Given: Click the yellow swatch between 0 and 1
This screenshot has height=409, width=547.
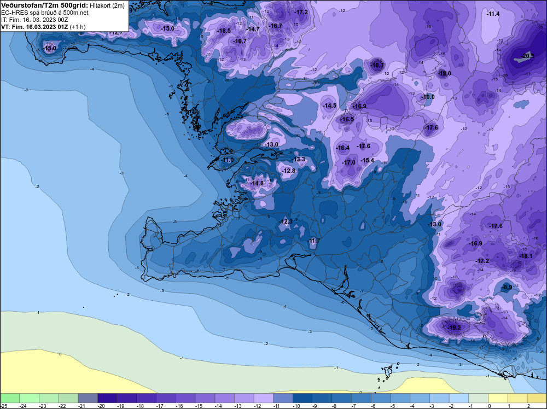Looking at the screenshot, I should [x=498, y=398].
